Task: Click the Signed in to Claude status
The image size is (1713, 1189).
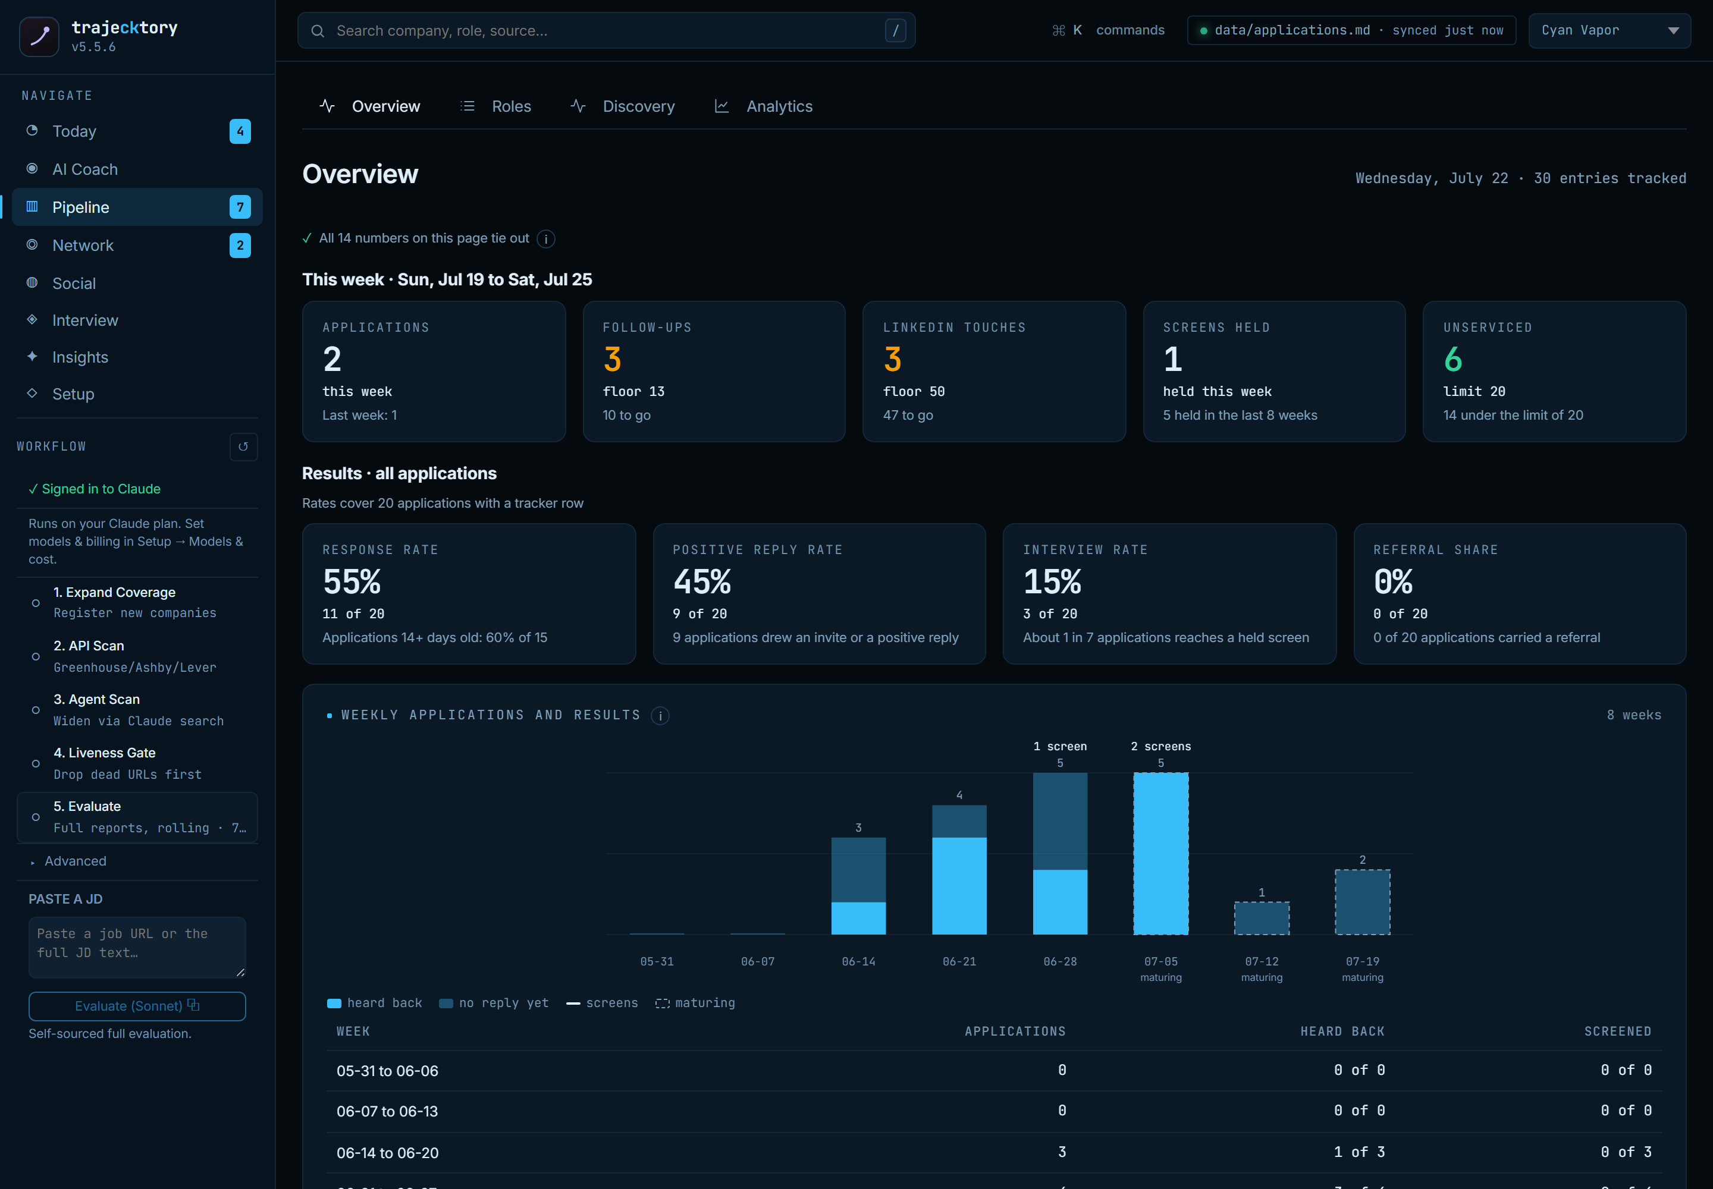Action: (x=95, y=489)
